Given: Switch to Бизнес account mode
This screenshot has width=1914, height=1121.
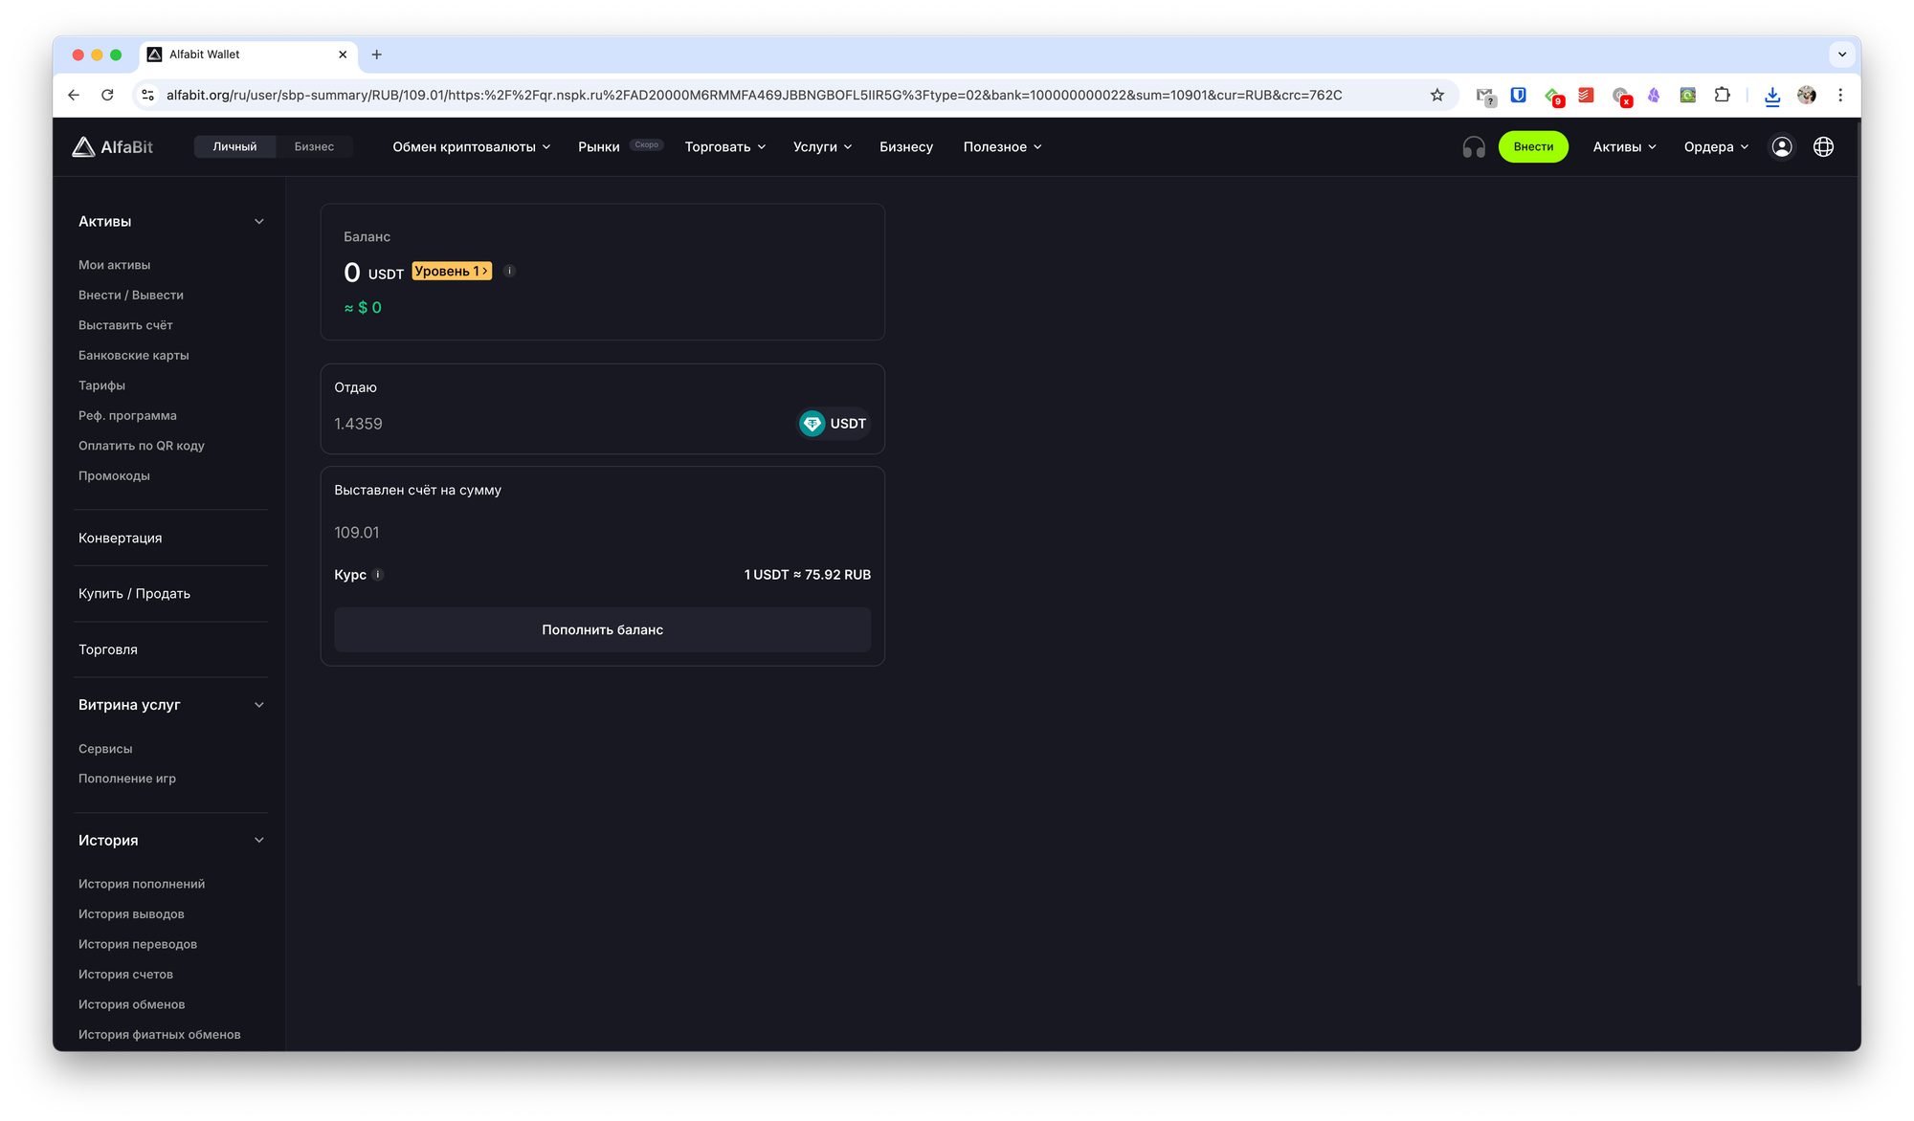Looking at the screenshot, I should [x=314, y=146].
